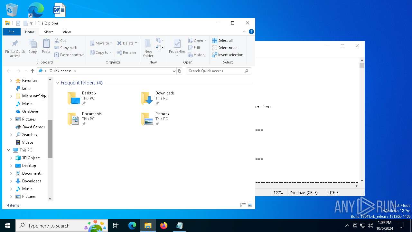
Task: Click Invert selection in ribbon
Action: click(x=228, y=55)
